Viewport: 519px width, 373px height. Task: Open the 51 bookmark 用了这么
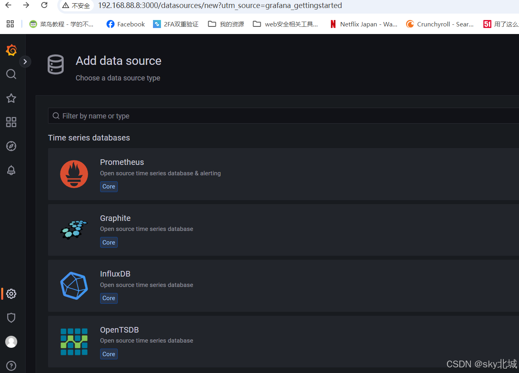[x=501, y=24]
